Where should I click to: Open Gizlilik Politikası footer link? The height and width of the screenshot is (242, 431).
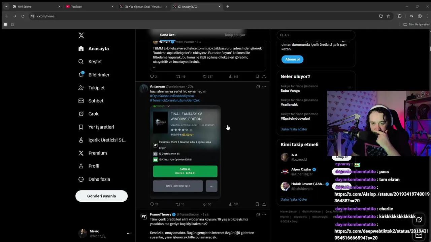coord(311,212)
